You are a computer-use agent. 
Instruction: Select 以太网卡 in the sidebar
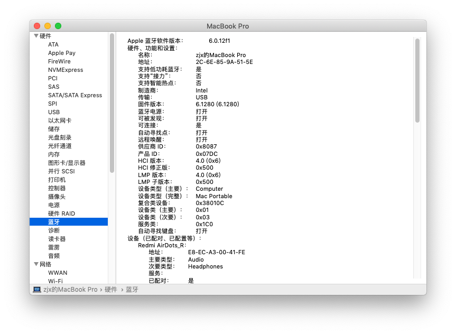60,120
